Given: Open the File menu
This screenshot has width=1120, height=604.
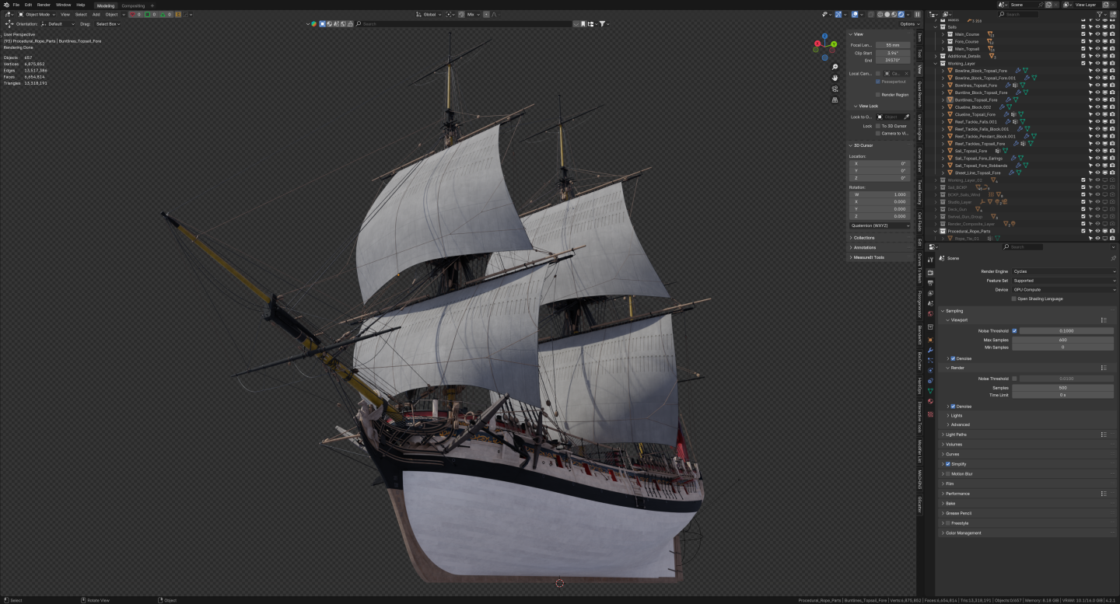Looking at the screenshot, I should coord(16,5).
